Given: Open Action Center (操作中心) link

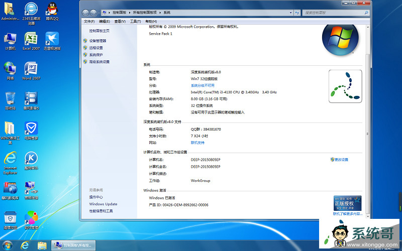Looking at the screenshot, I should coord(96,197).
